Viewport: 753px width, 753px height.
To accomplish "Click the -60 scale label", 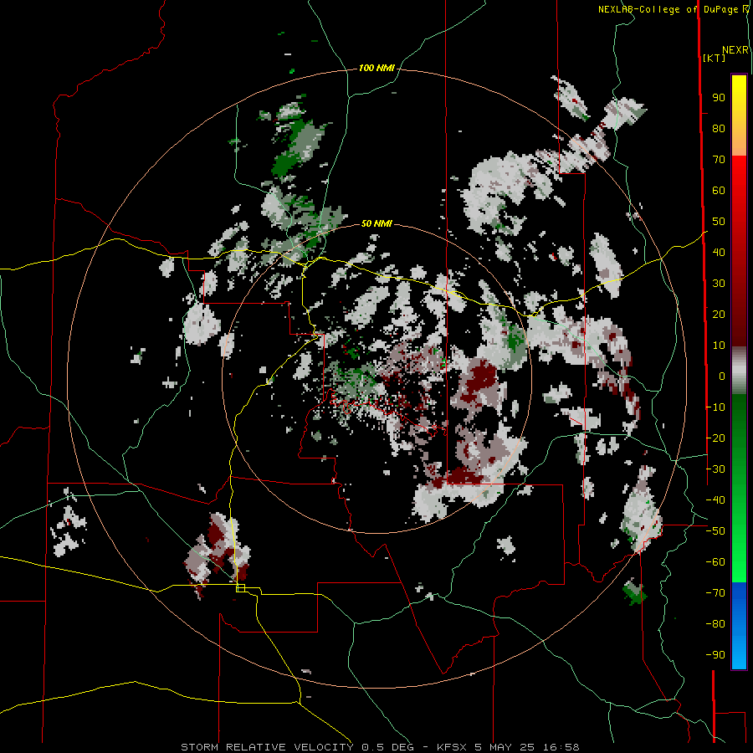I will pos(715,562).
